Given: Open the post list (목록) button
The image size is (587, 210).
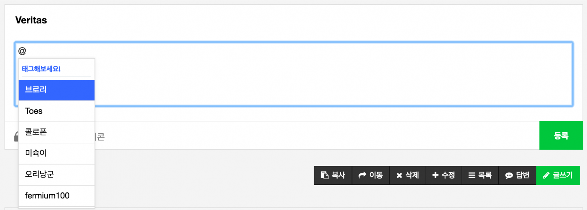Looking at the screenshot, I should click(480, 175).
